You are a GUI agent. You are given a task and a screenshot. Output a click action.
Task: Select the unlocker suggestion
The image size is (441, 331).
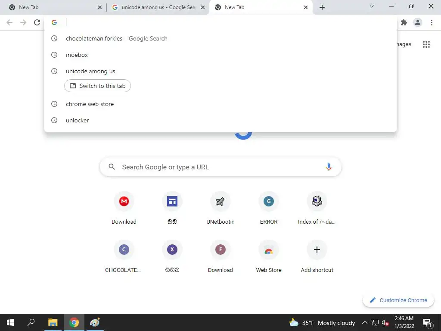(x=220, y=120)
